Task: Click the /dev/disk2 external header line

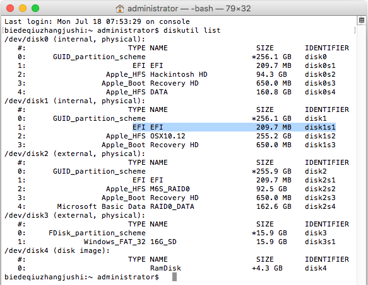Action: pyautogui.click(x=74, y=154)
